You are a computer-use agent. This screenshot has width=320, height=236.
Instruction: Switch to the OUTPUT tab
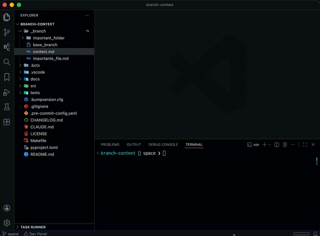click(x=134, y=145)
